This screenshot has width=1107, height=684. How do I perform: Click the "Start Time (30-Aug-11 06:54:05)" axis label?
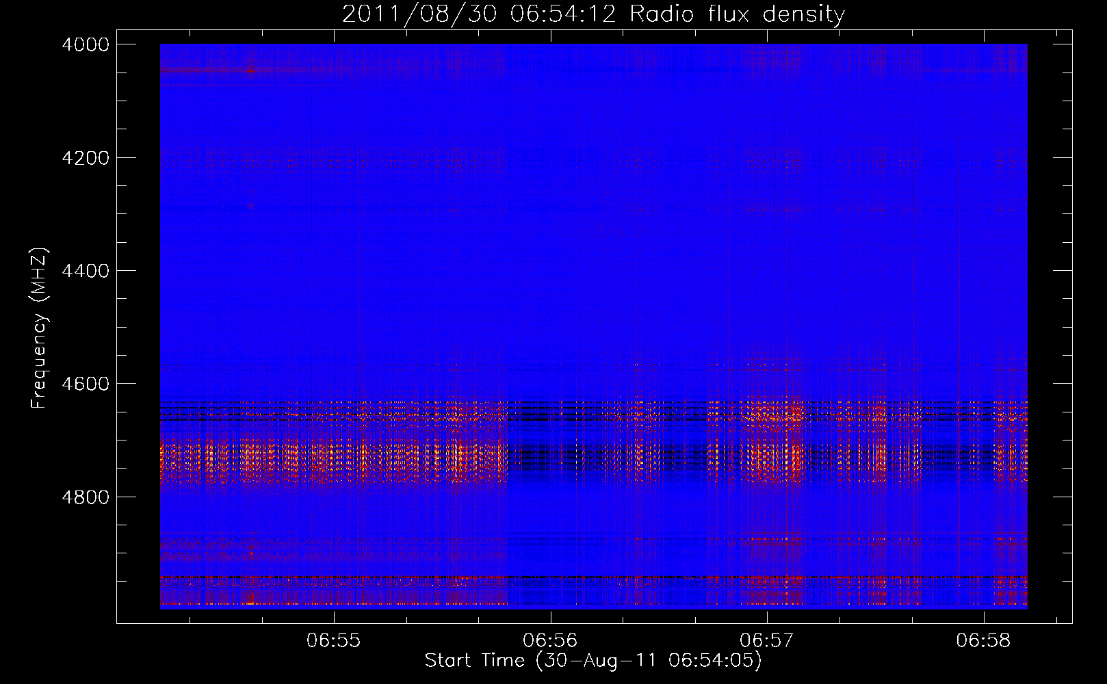593,661
